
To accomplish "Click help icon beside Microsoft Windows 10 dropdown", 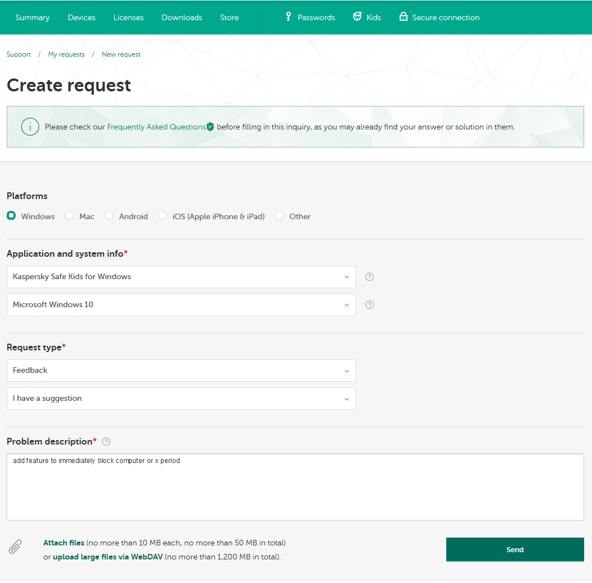I will (369, 305).
